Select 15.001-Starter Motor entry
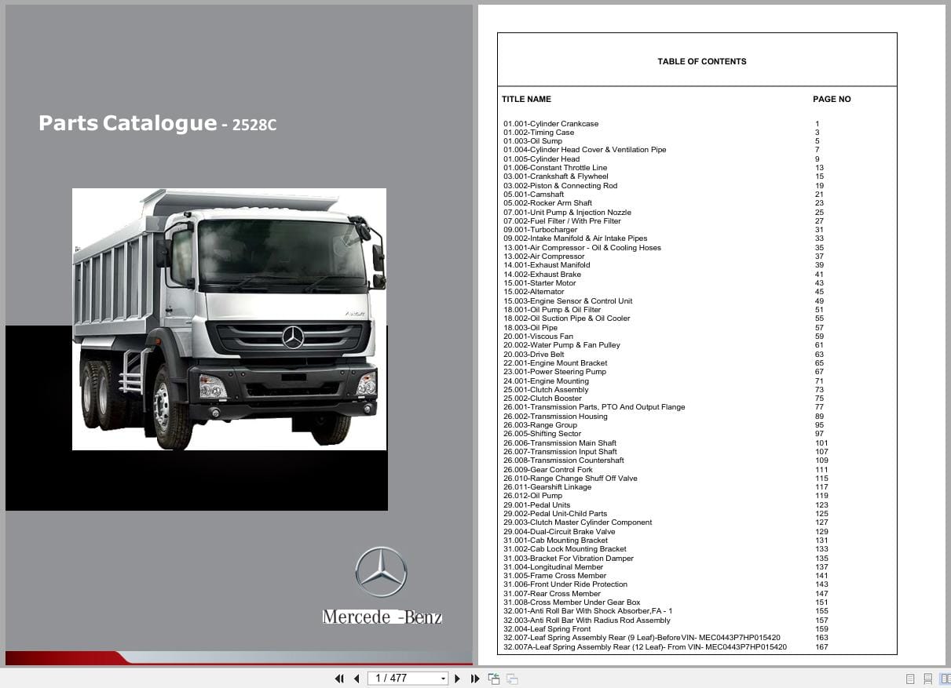The height and width of the screenshot is (688, 951). (540, 283)
